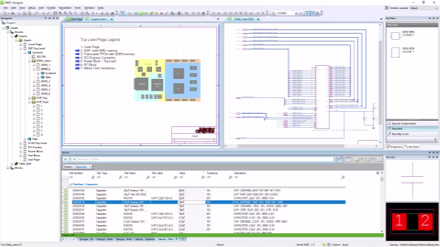Click the Description column filter magnifier

coord(342,177)
